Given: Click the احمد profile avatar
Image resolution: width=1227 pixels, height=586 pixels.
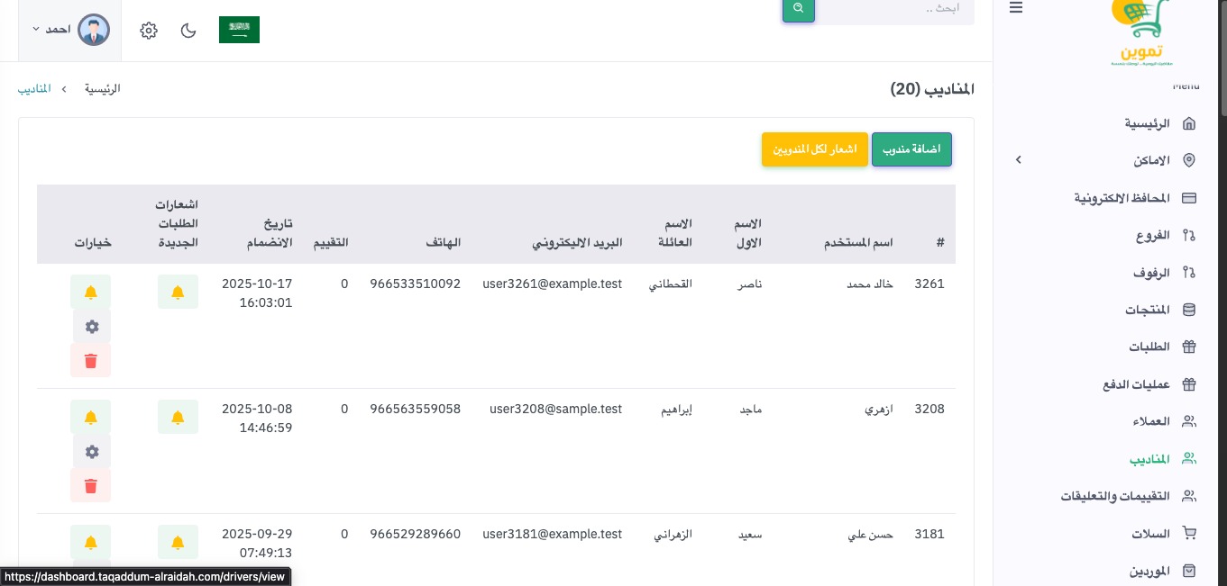Looking at the screenshot, I should 93,30.
